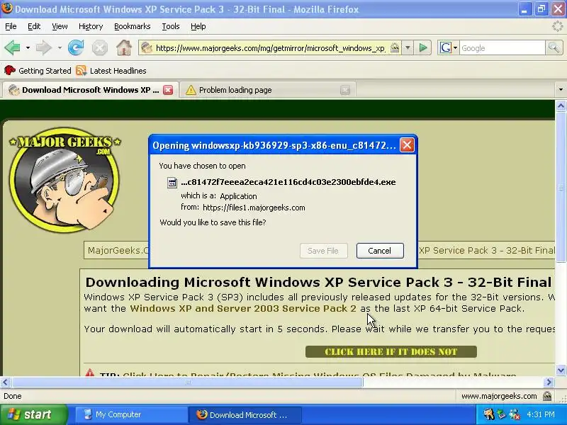Click the middle green system tray icon
Image resolution: width=567 pixels, height=425 pixels.
pos(501,414)
